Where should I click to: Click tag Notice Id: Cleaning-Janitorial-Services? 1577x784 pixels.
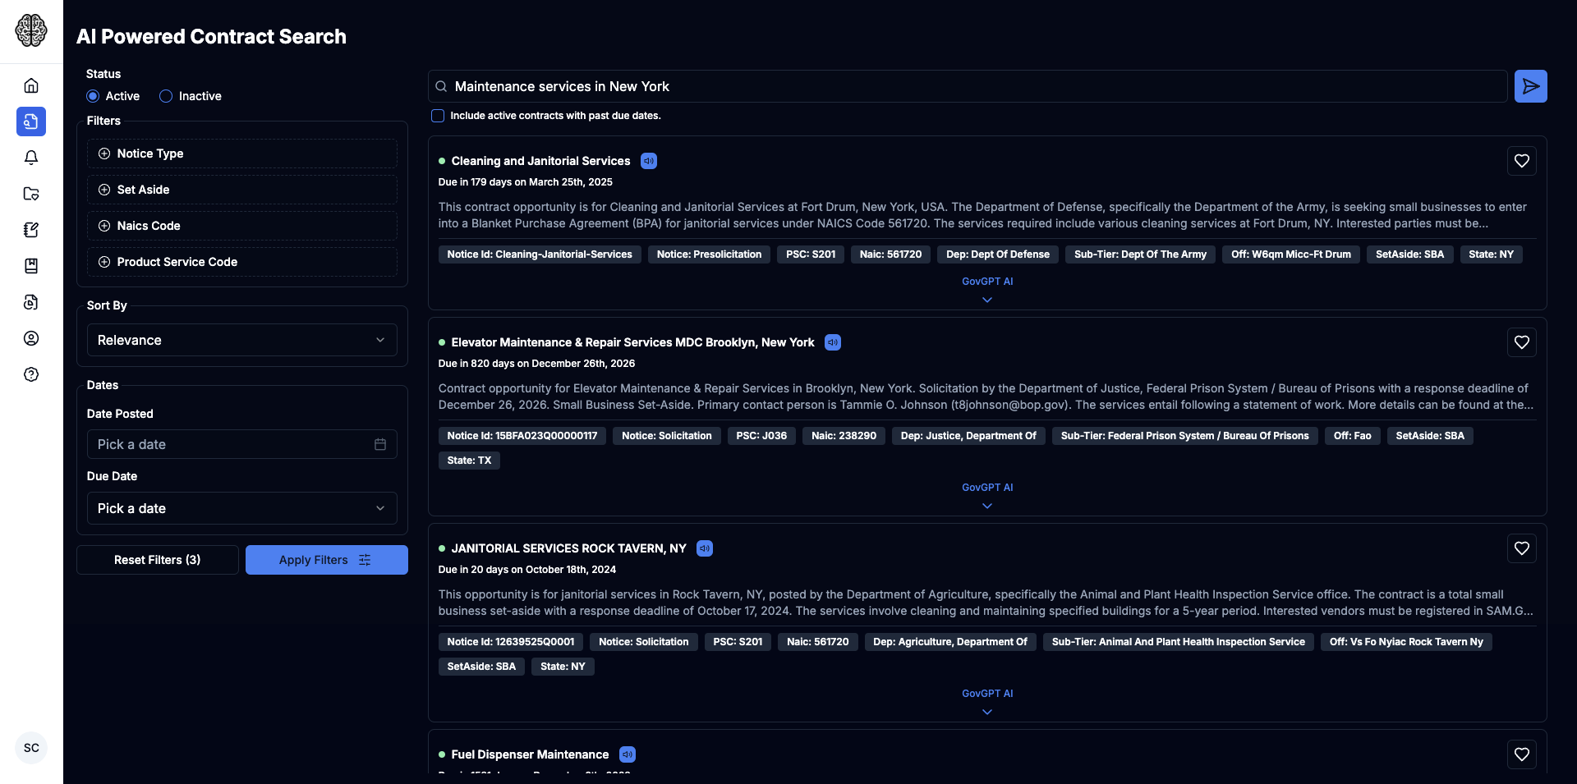tap(540, 254)
